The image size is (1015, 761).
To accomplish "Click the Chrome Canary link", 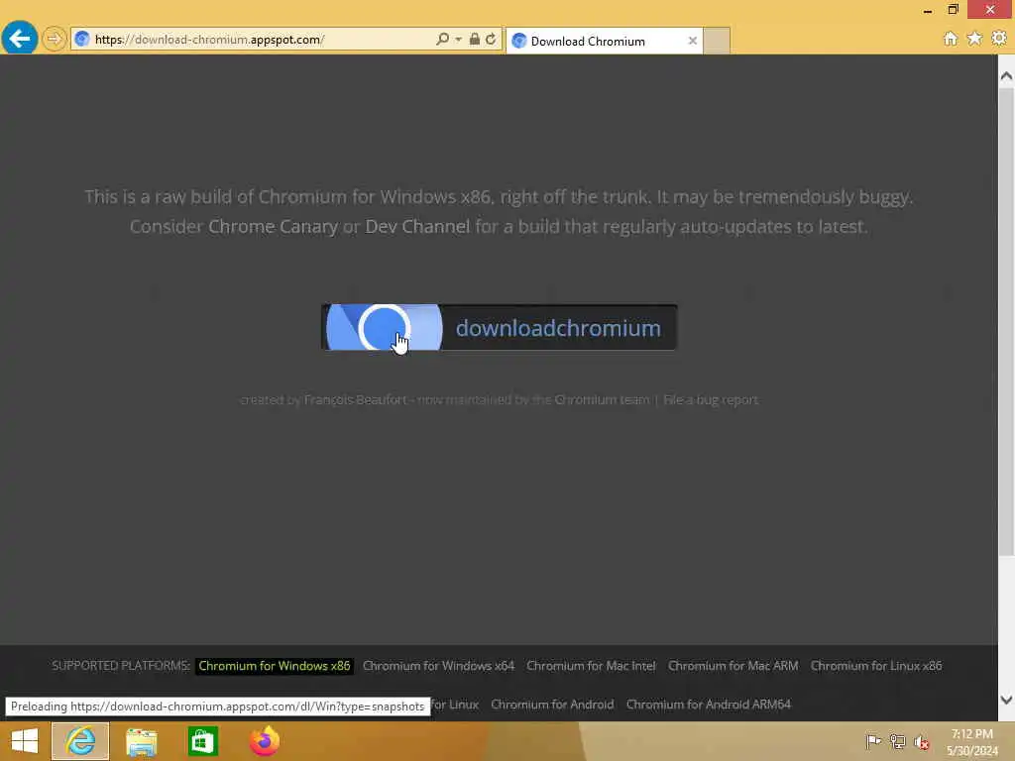I will coord(274,227).
